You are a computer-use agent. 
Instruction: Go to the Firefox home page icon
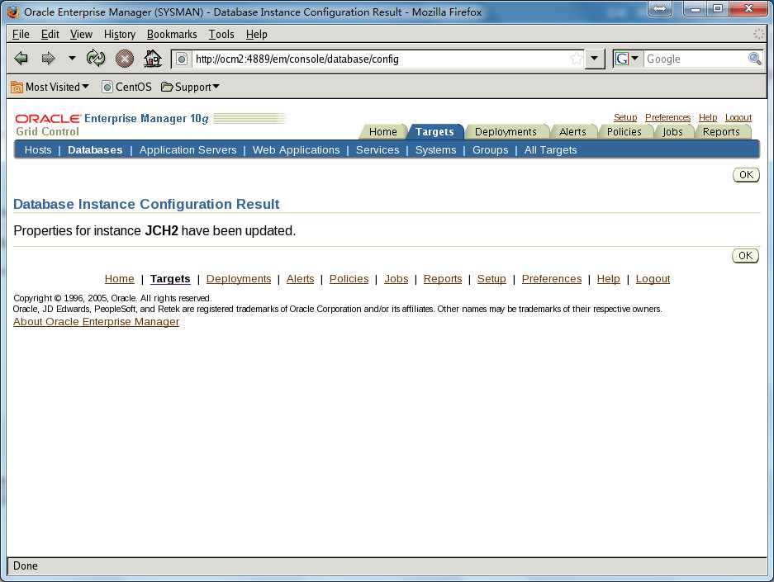[153, 59]
